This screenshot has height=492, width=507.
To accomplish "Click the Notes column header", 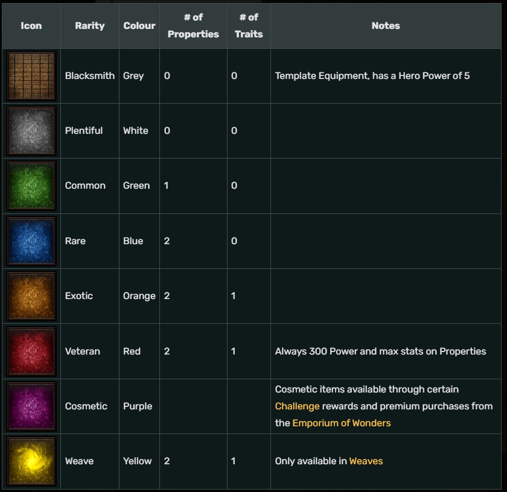I will pyautogui.click(x=386, y=26).
